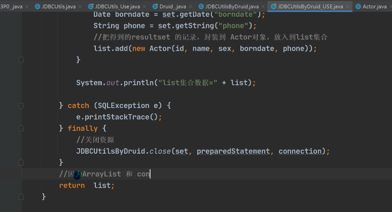Open the Actor.java tab

[x=374, y=7]
